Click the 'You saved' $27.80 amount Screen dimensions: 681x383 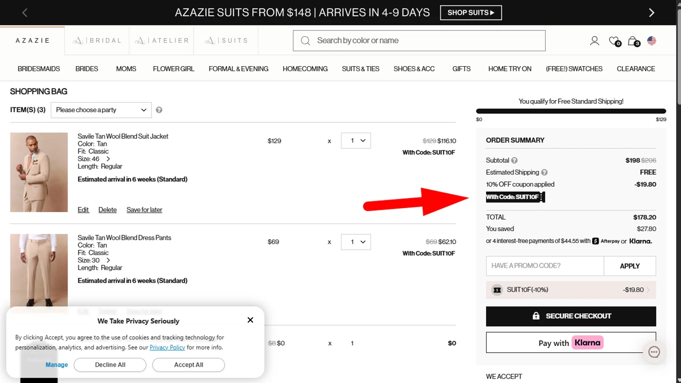(646, 229)
